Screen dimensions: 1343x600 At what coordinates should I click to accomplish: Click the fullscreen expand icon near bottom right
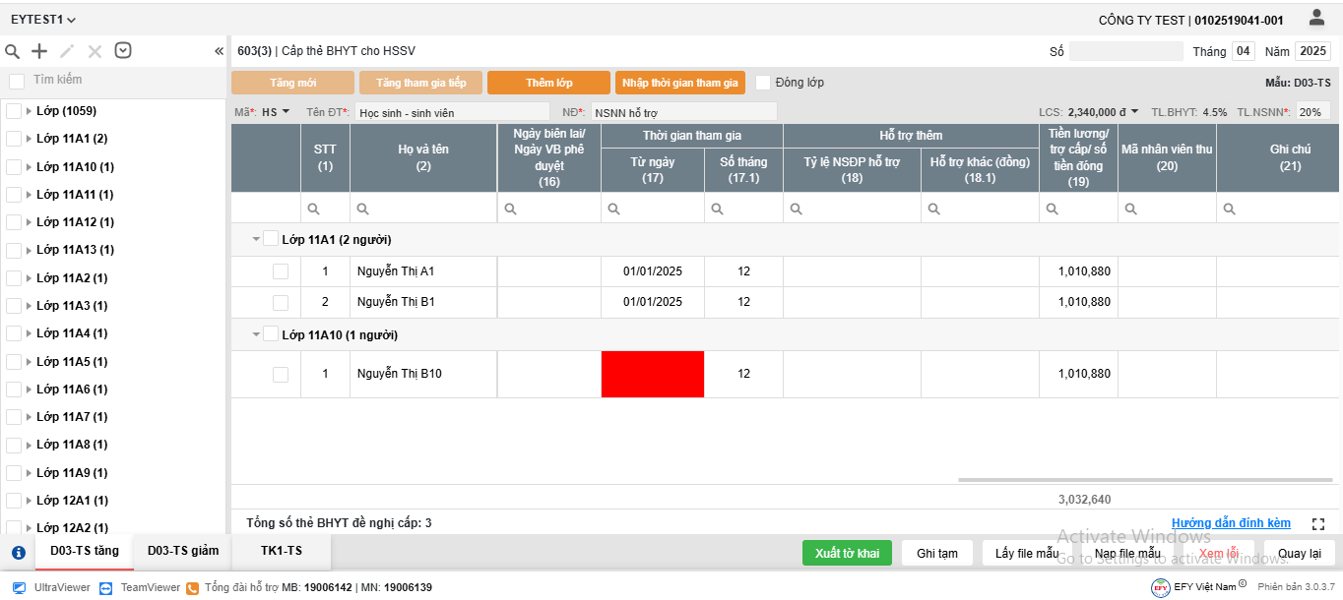1318,524
